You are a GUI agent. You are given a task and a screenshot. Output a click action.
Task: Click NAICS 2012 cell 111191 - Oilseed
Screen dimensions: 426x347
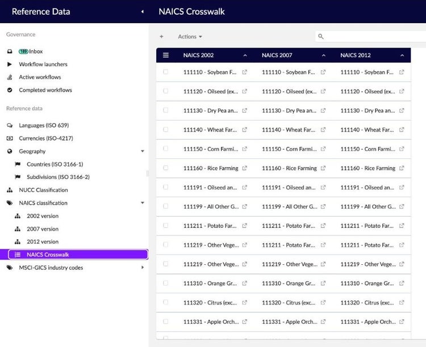coord(367,188)
